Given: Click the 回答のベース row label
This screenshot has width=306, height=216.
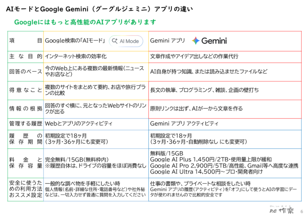Looking at the screenshot, I should click(x=25, y=72).
